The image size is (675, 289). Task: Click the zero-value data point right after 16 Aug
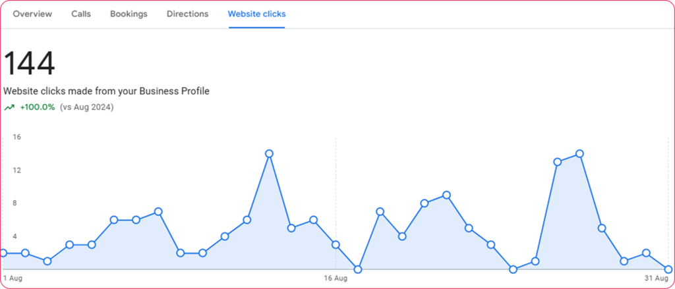coord(358,269)
